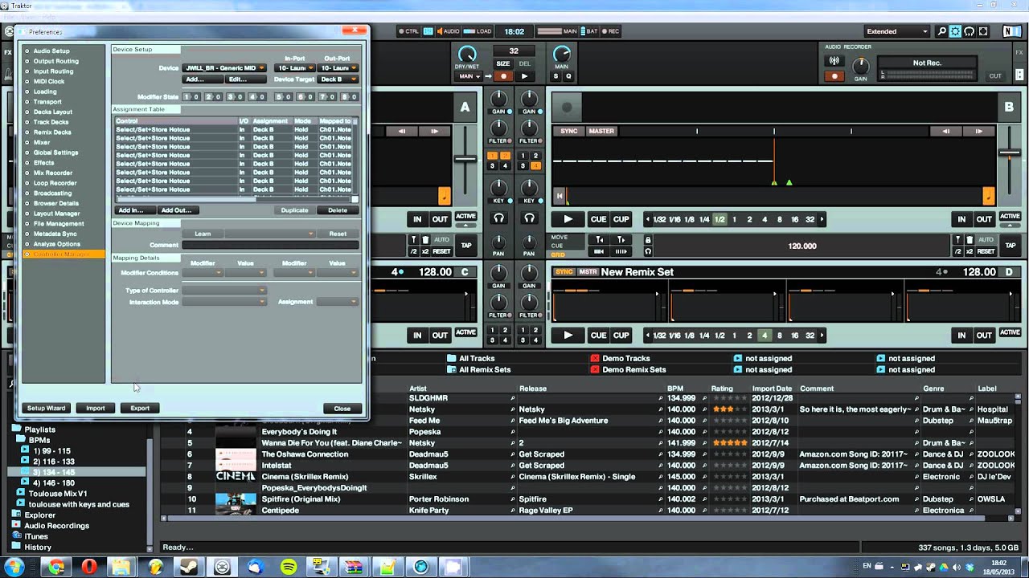Toggle Remix Deck D SYNC
This screenshot has width=1029, height=578.
click(564, 272)
